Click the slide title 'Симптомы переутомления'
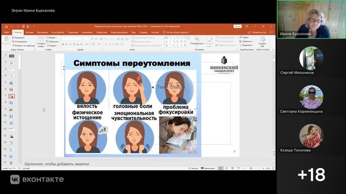Image resolution: width=346 pixels, height=194 pixels. (x=132, y=64)
